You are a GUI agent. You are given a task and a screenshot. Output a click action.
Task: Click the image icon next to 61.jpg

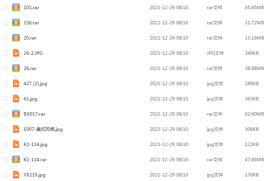[x=16, y=98]
